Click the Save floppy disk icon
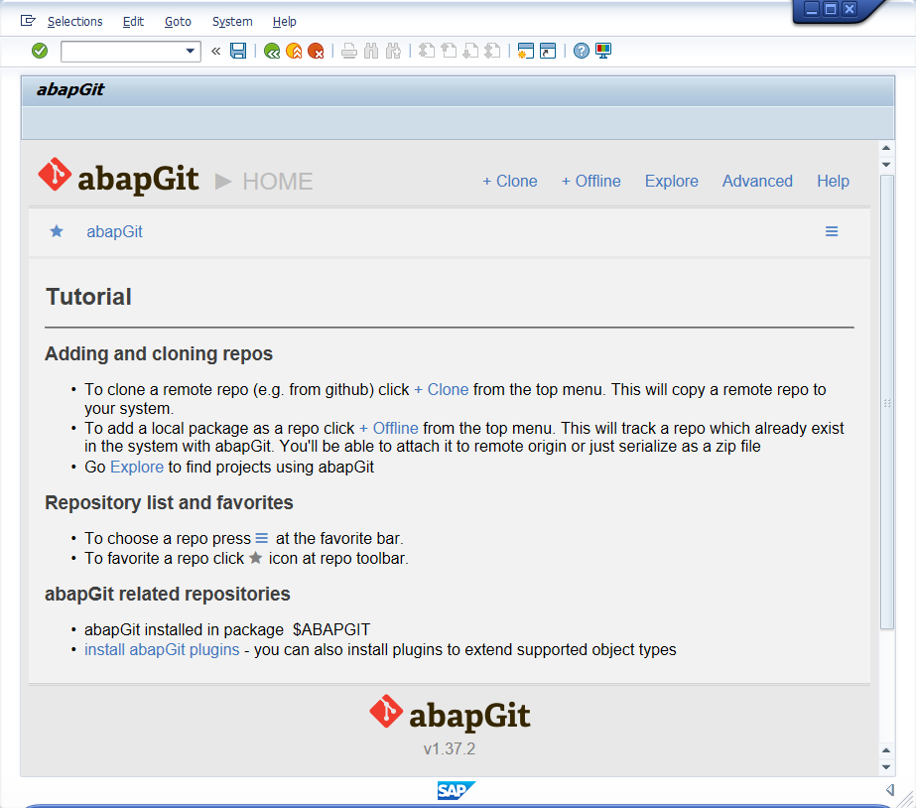916x808 pixels. 238,51
